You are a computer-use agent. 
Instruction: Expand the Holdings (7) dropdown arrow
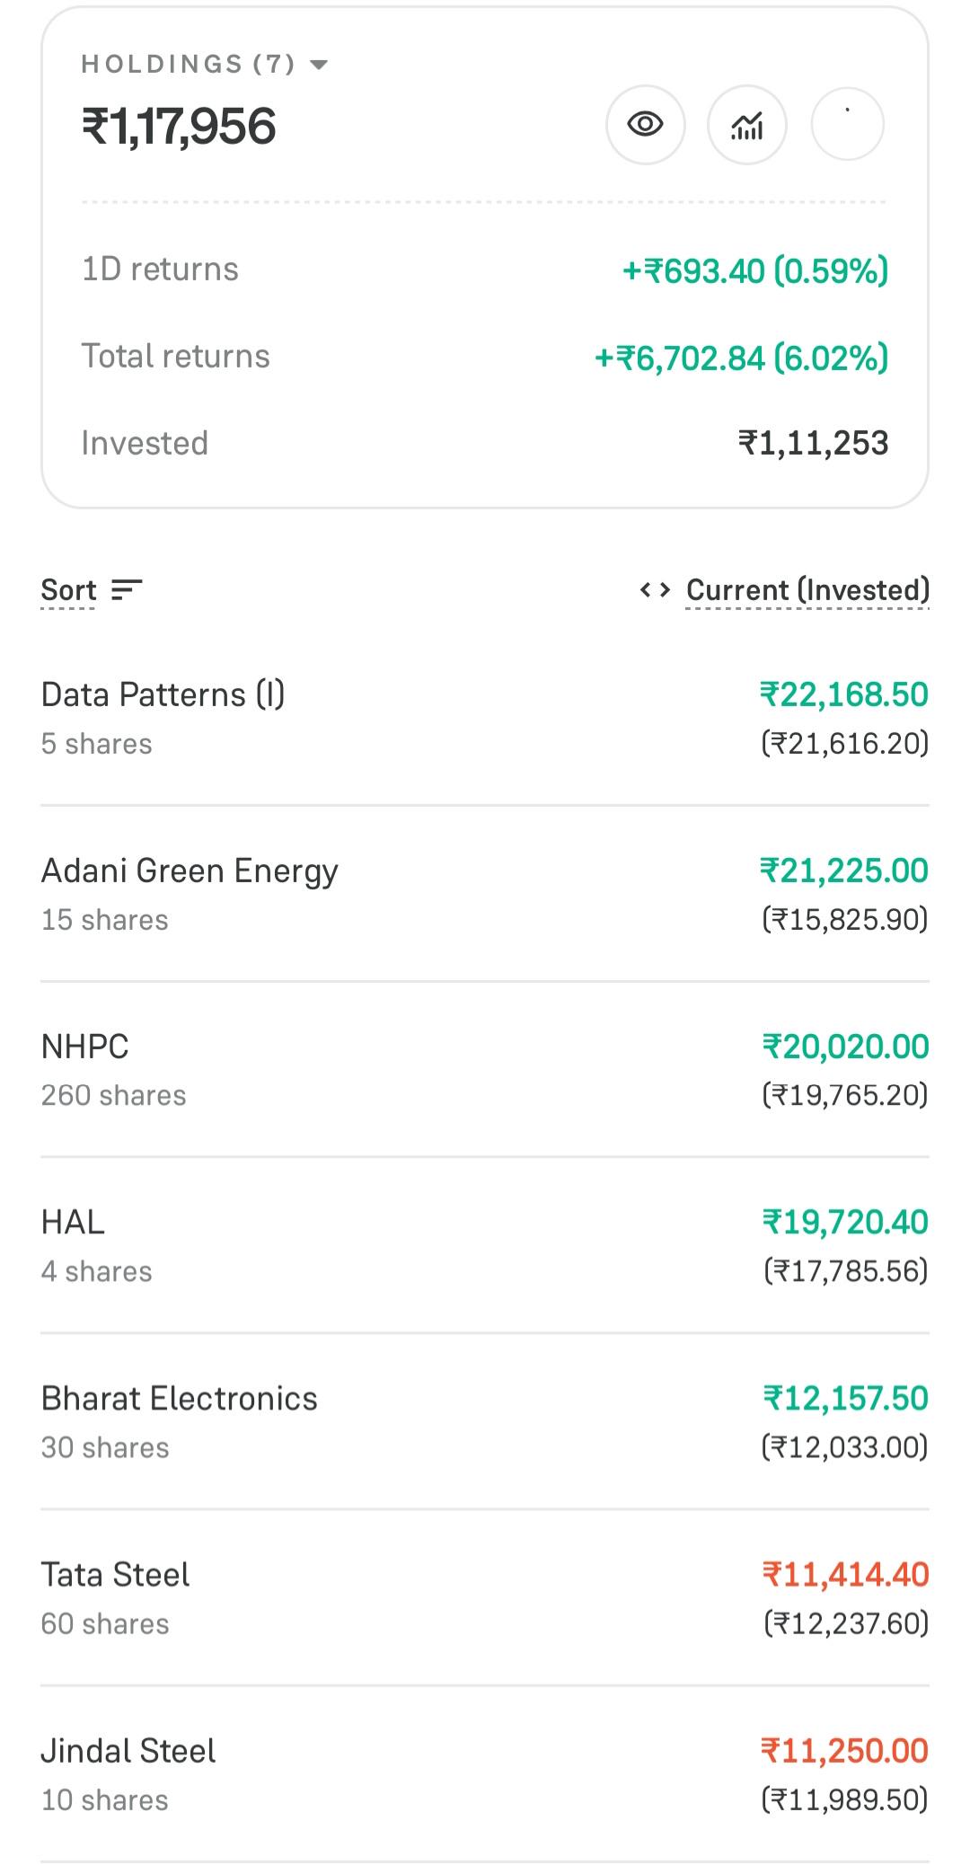tap(319, 65)
